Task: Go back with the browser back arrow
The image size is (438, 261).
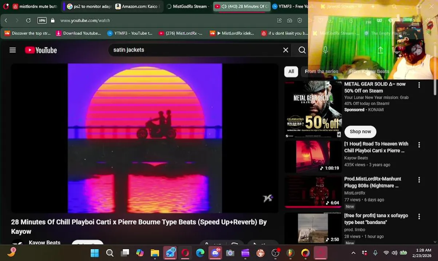Action: pos(6,21)
